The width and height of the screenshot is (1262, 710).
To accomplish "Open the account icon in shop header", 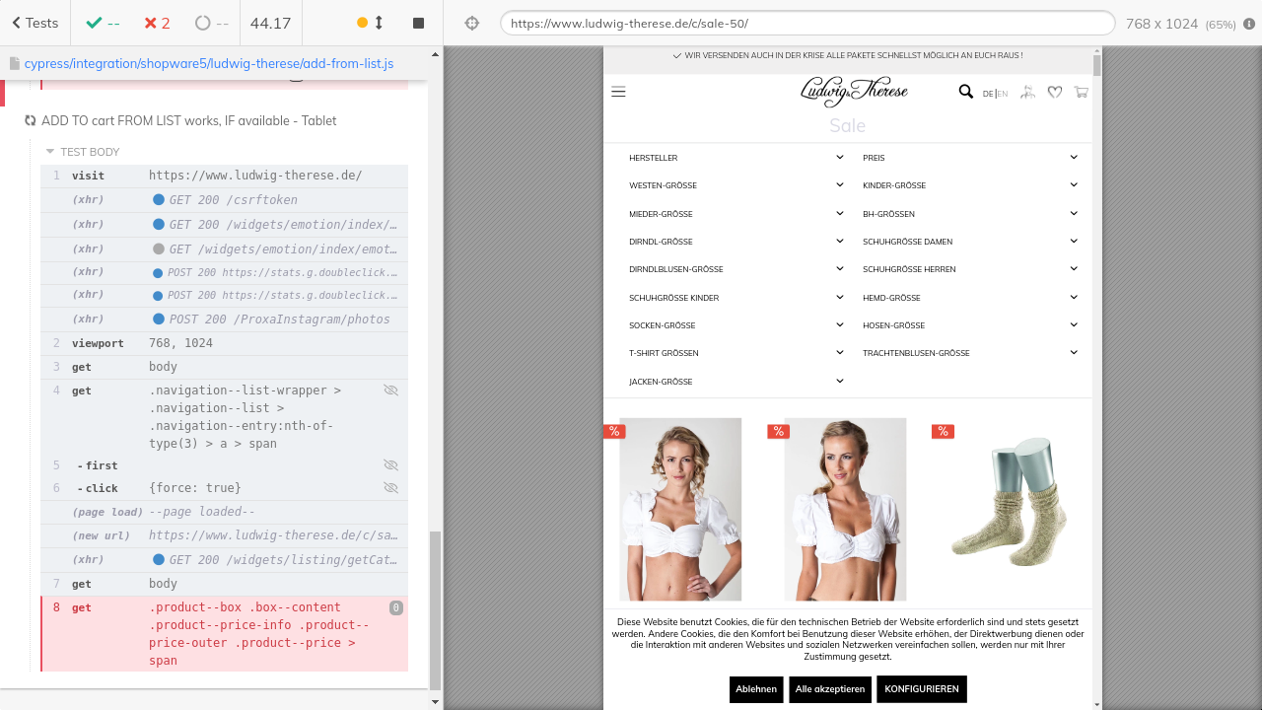I will tap(1027, 92).
